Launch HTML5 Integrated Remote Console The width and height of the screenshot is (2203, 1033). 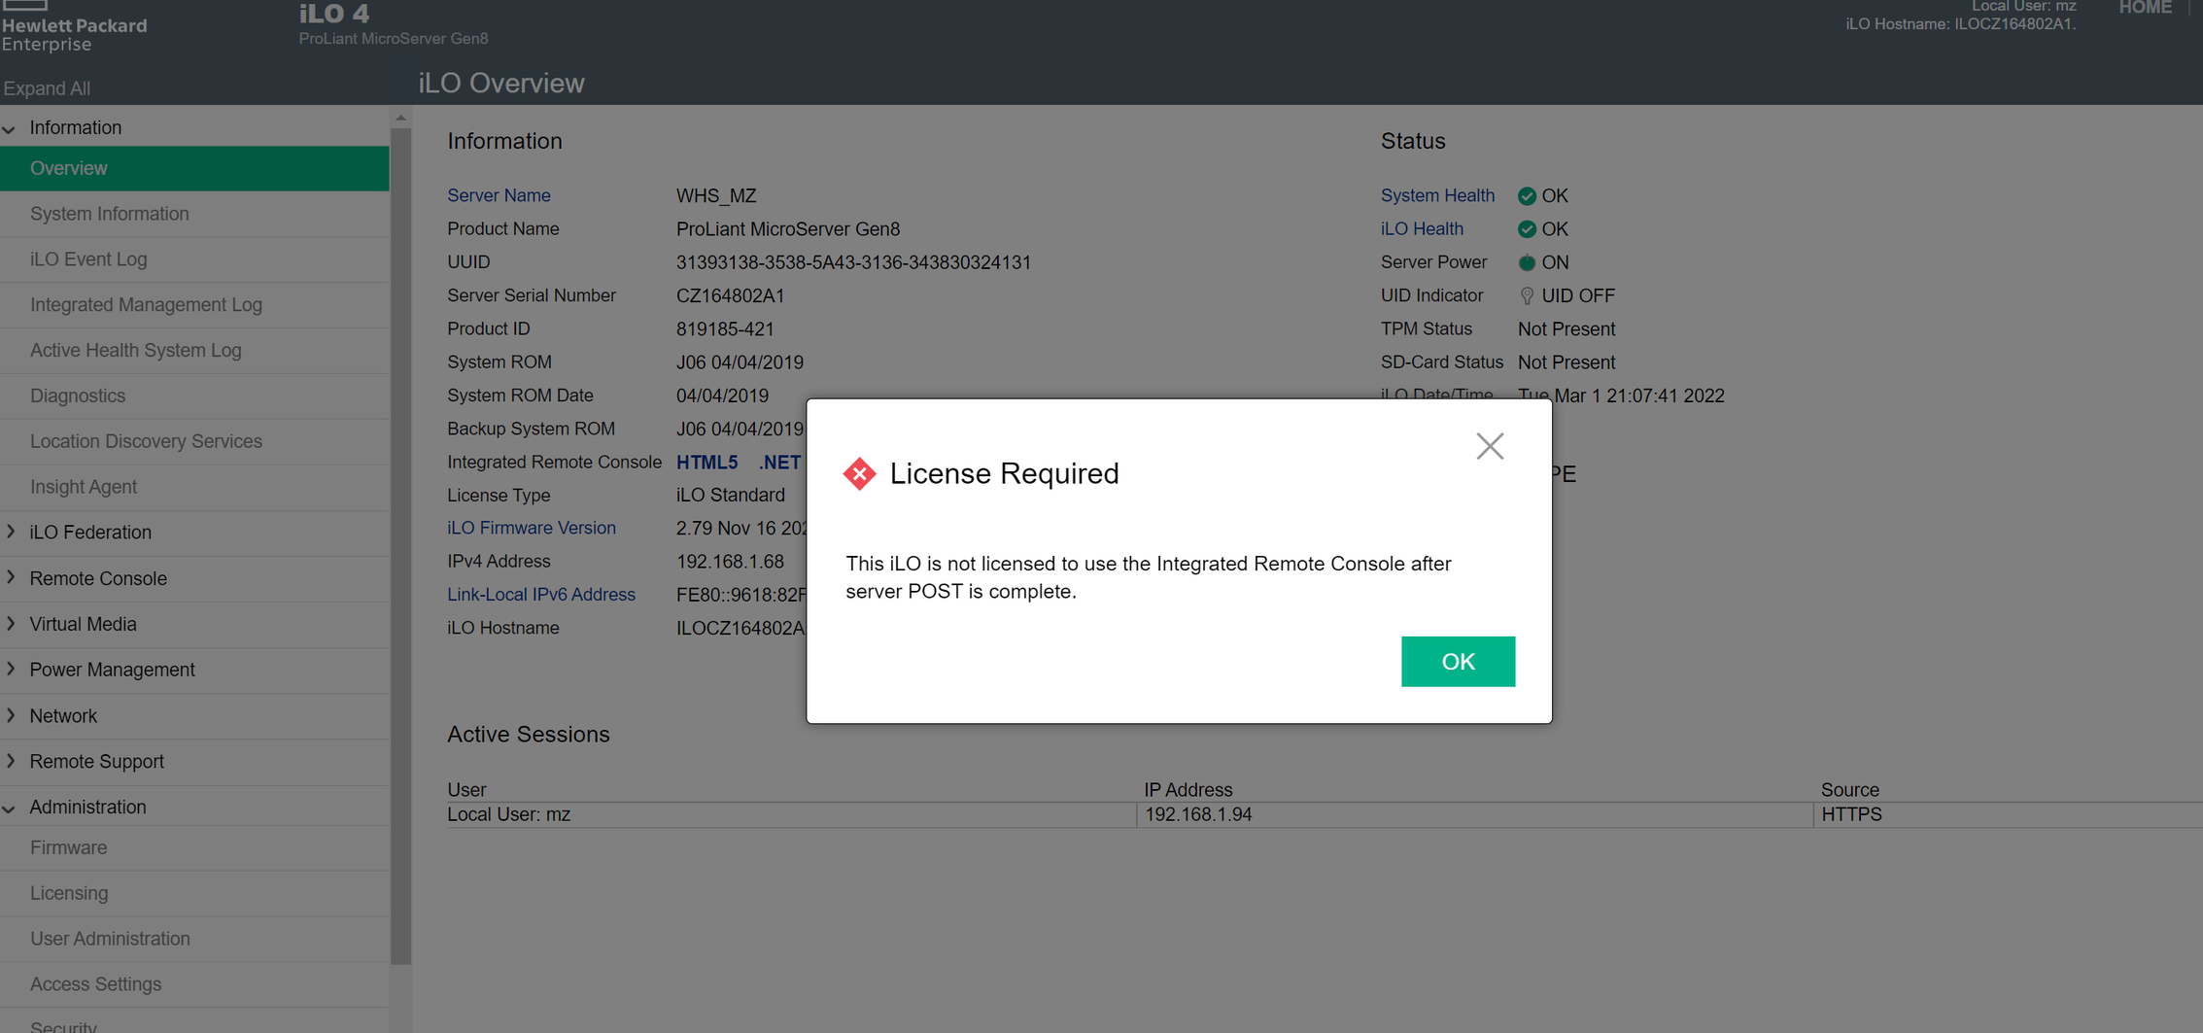(x=706, y=463)
